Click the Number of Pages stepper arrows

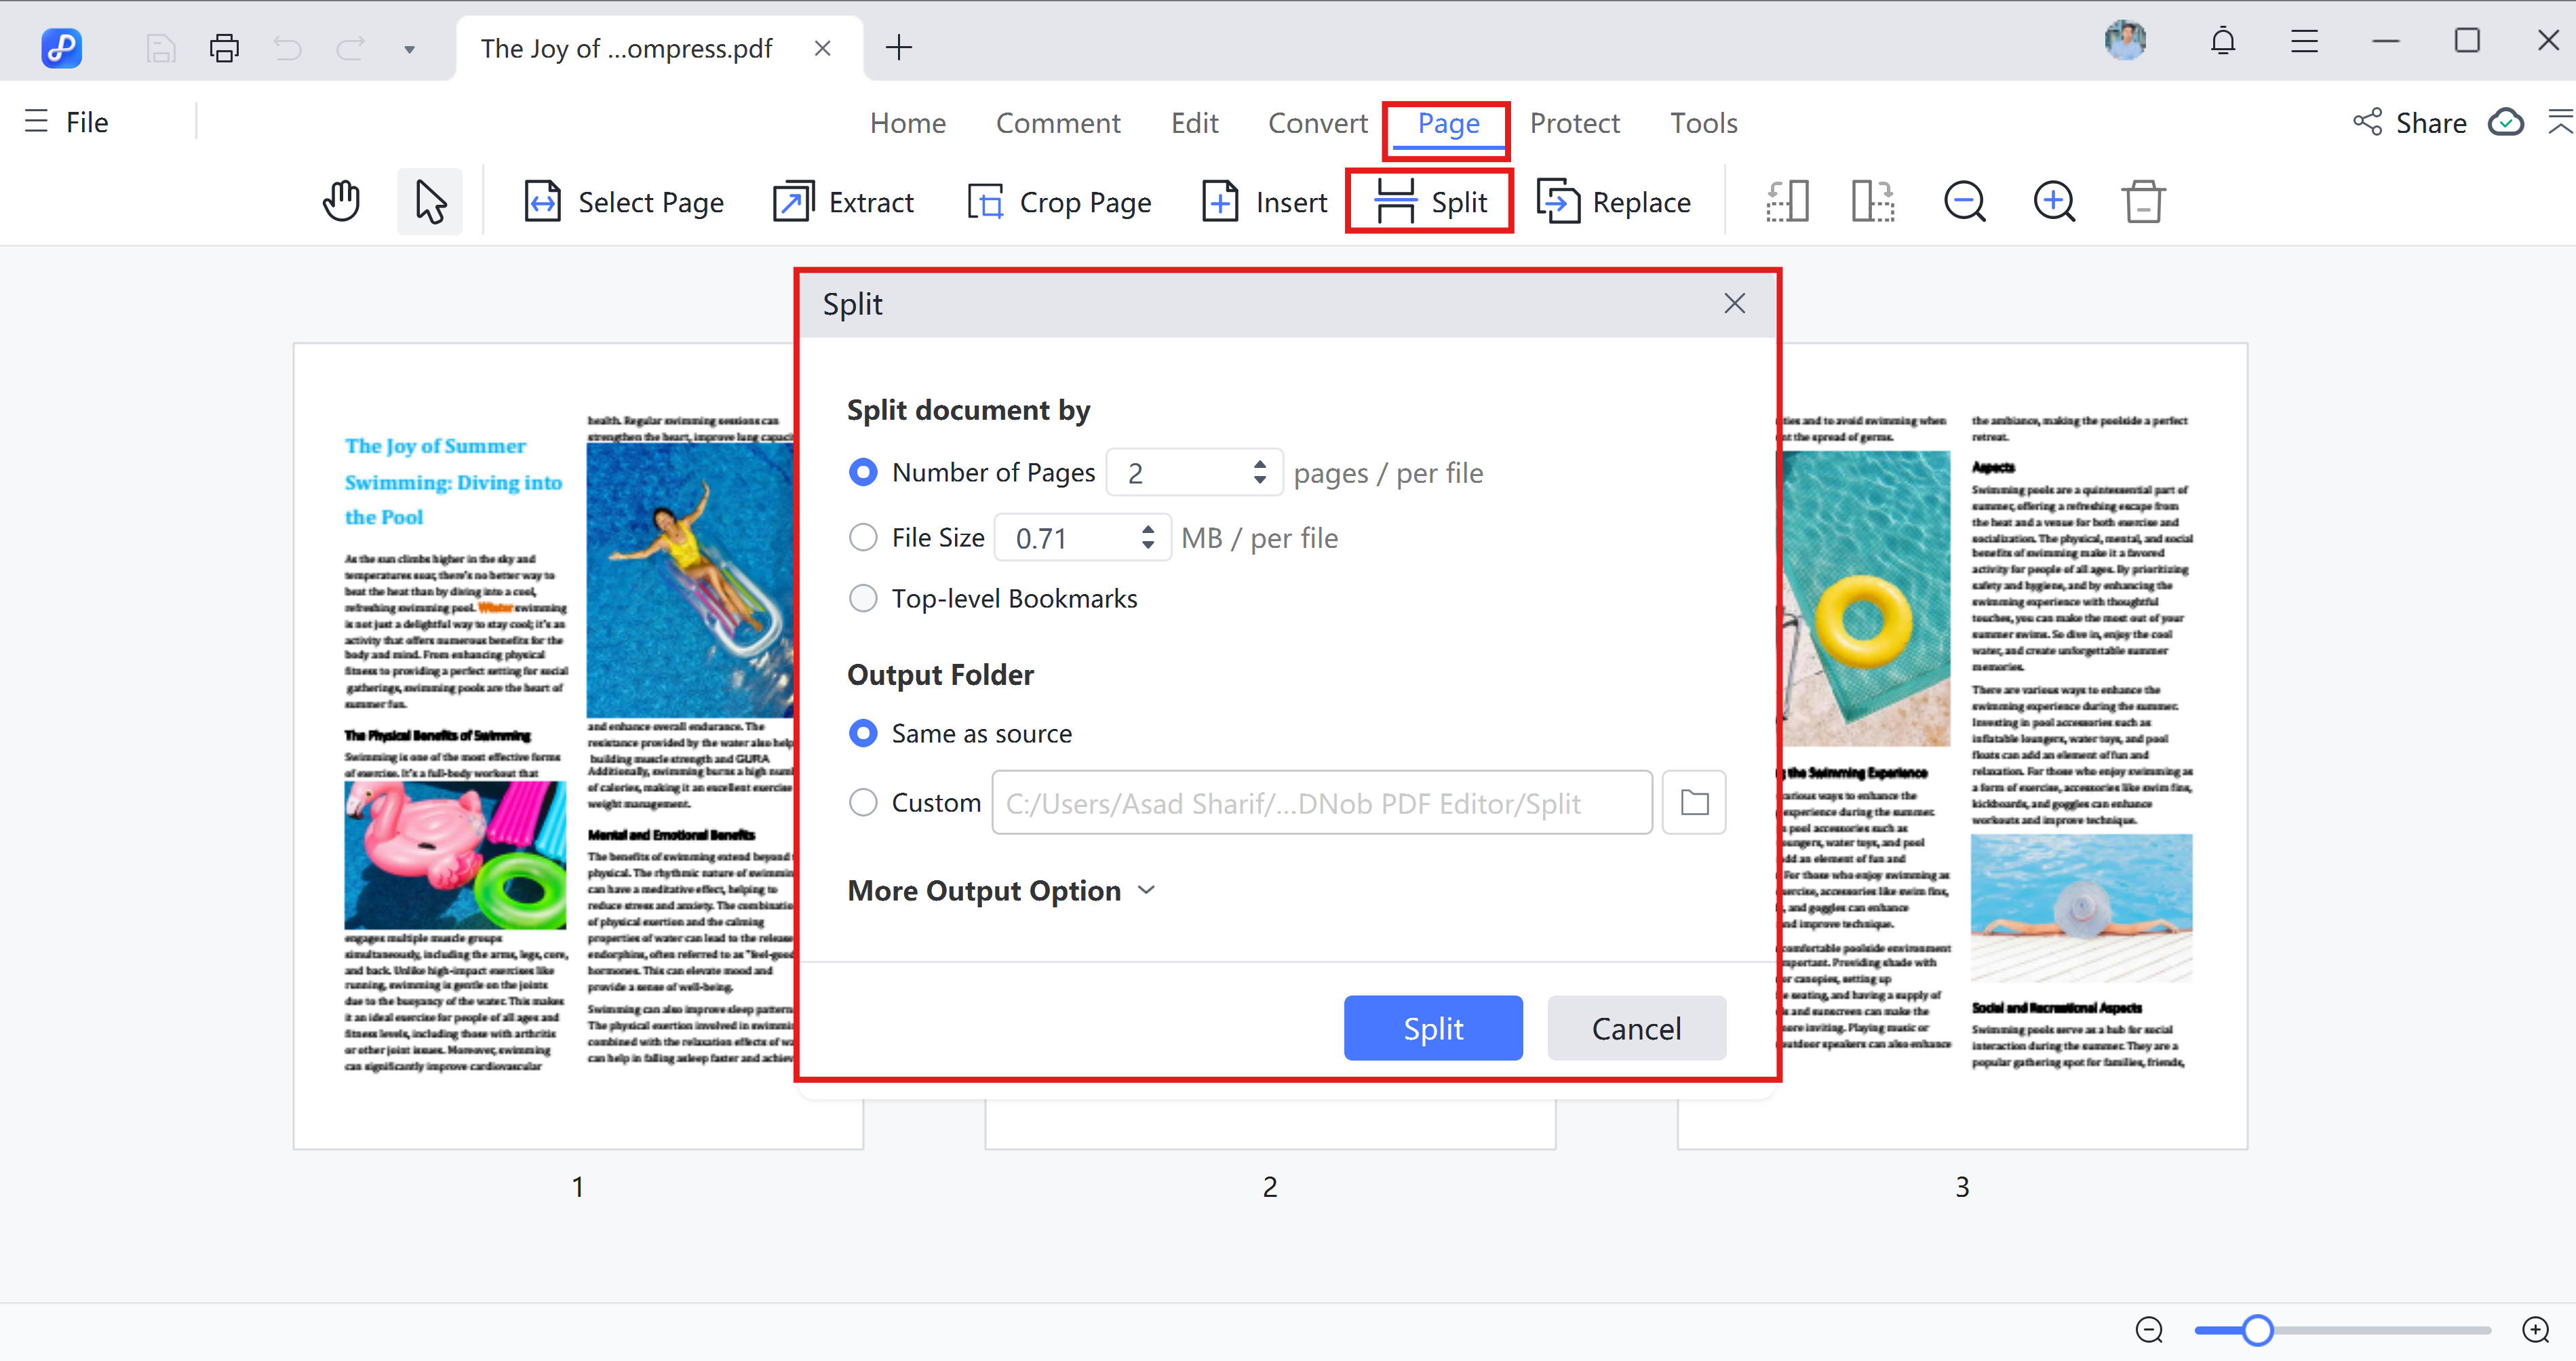(x=1259, y=472)
